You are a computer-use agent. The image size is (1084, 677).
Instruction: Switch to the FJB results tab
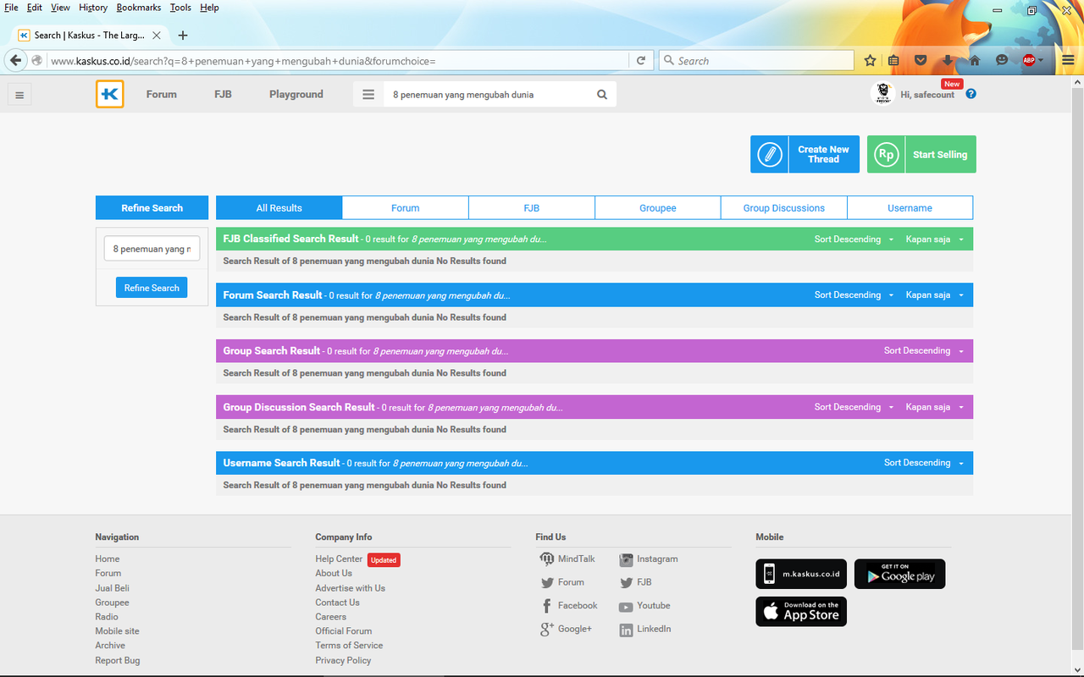[532, 208]
